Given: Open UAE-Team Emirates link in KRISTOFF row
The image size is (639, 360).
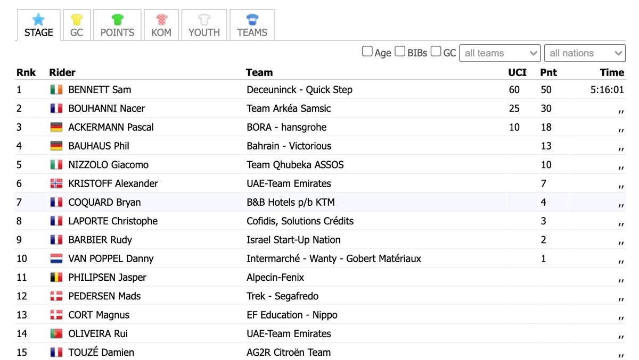Looking at the screenshot, I should pos(289,183).
